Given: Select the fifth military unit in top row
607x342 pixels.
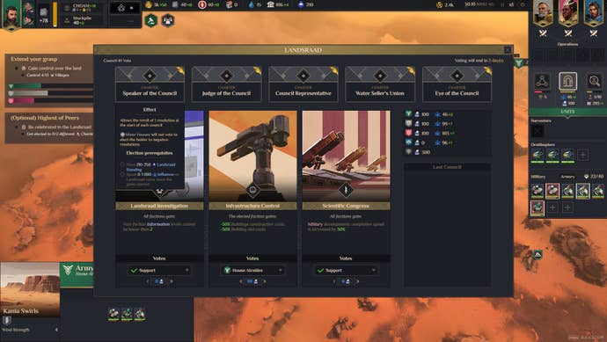Looking at the screenshot, I should [597, 191].
